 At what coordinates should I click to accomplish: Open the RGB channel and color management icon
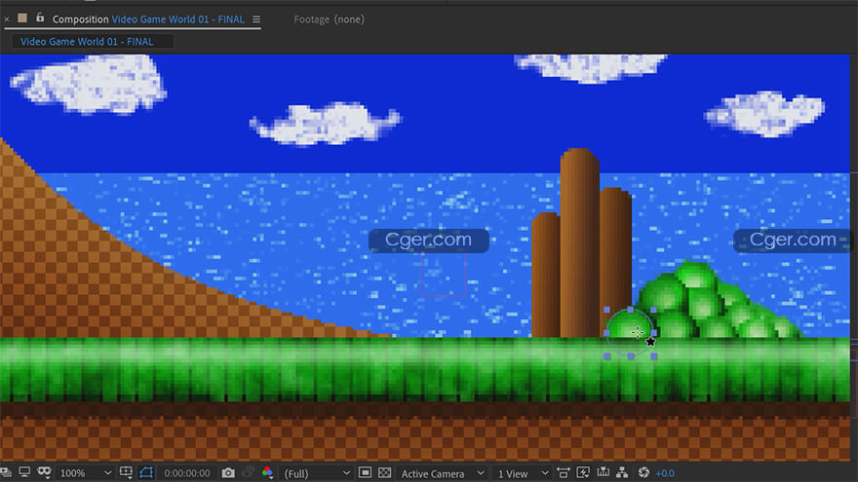coord(267,472)
